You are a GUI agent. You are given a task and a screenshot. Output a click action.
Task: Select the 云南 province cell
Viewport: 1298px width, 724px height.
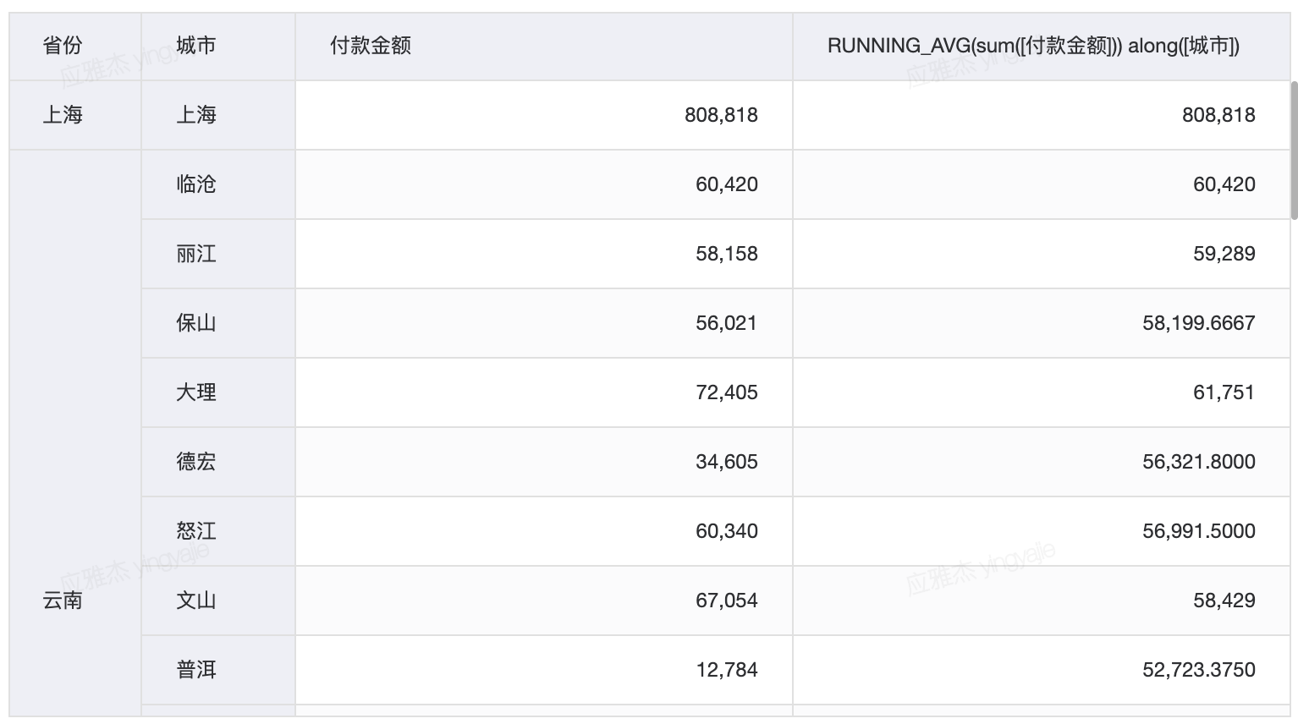75,433
